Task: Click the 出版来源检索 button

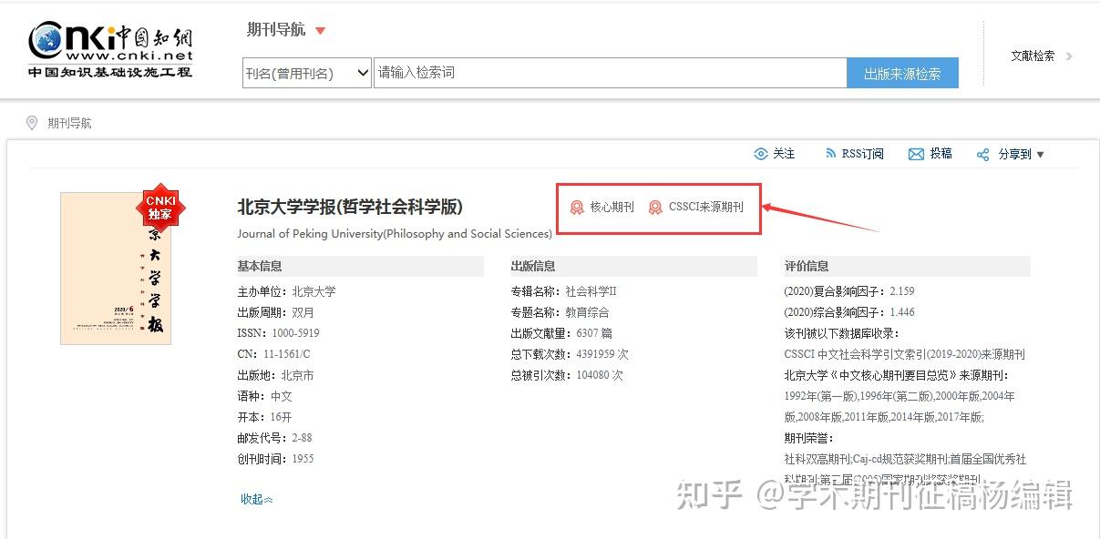Action: pyautogui.click(x=902, y=73)
